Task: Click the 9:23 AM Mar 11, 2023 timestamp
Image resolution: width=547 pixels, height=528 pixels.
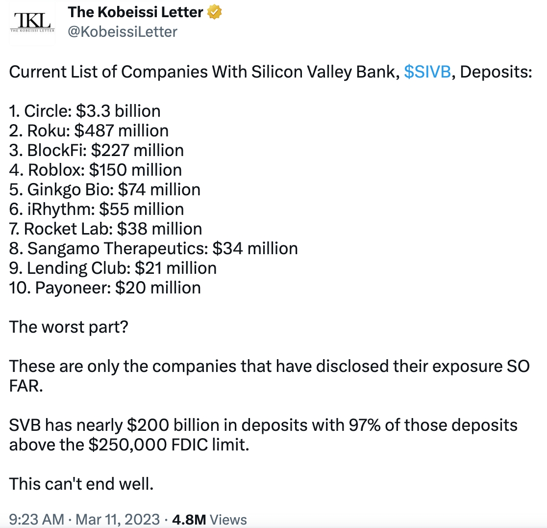Action: (84, 520)
